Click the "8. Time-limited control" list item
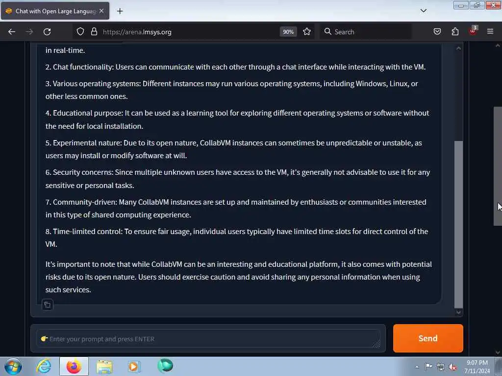This screenshot has width=502, height=376. click(x=237, y=237)
